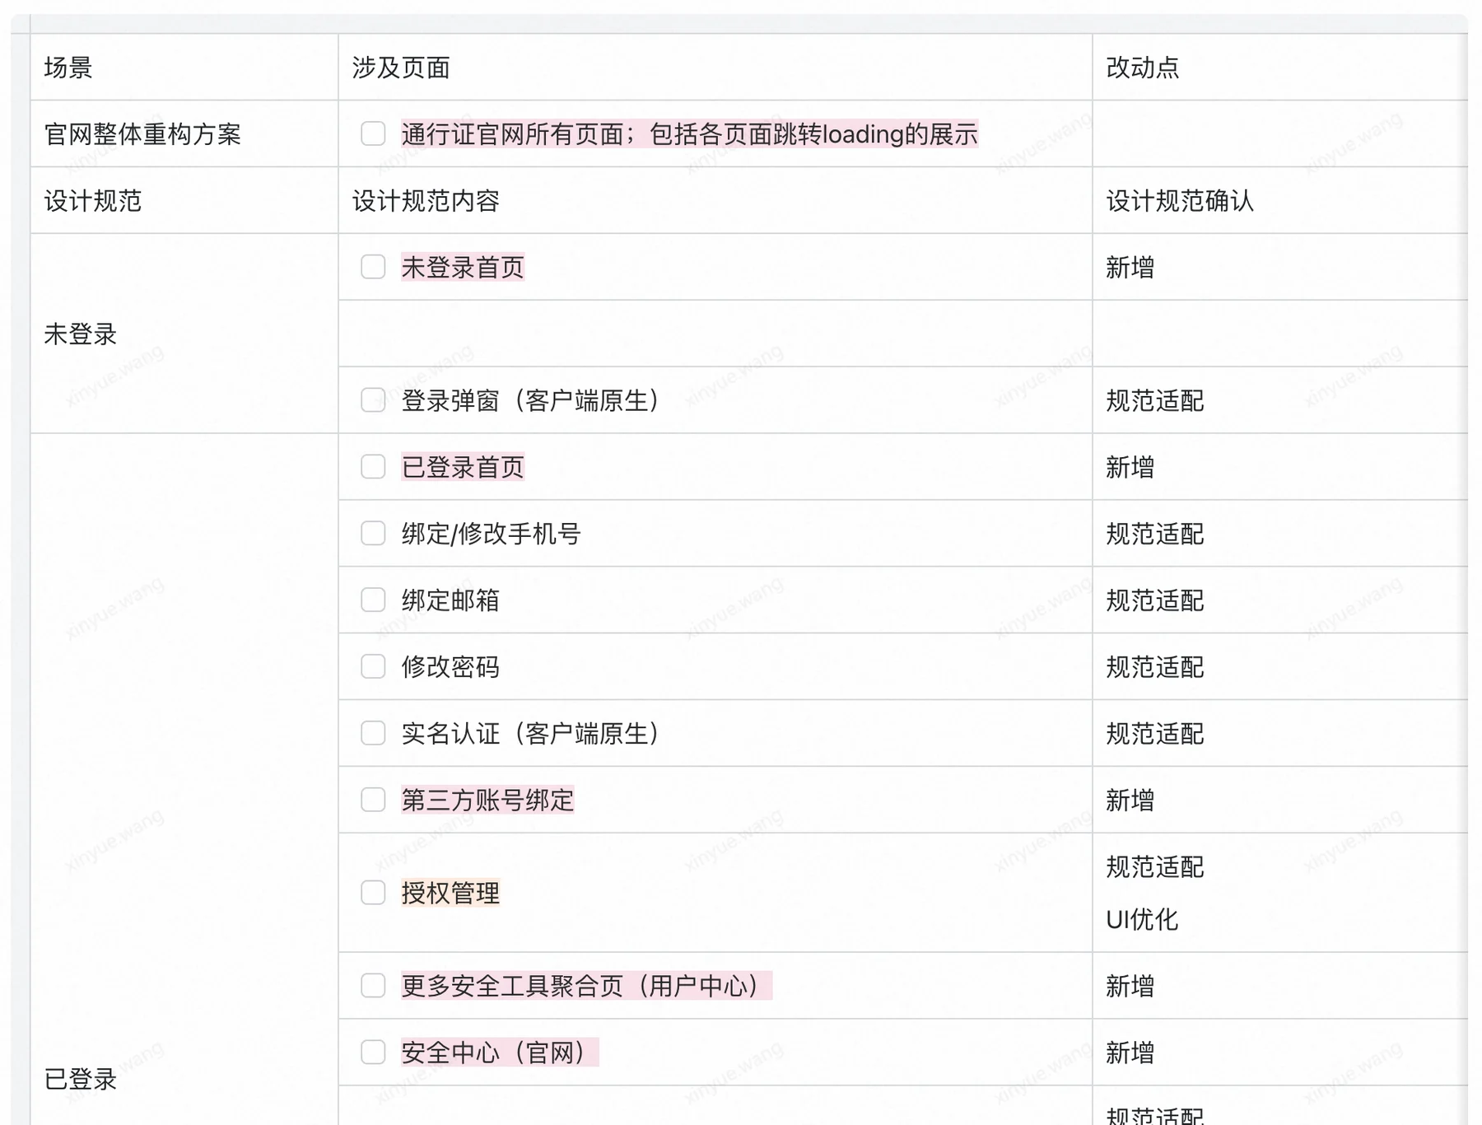The image size is (1482, 1125).
Task: Toggle the 第三方账号绑定 checkbox
Action: [373, 800]
